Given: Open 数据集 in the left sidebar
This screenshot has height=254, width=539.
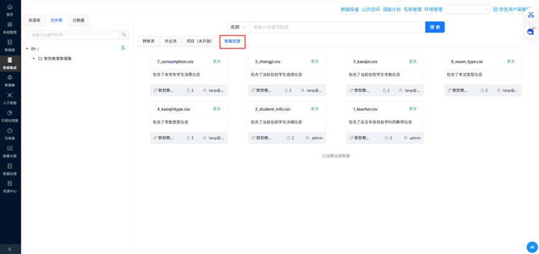Looking at the screenshot, I should pyautogui.click(x=10, y=81).
